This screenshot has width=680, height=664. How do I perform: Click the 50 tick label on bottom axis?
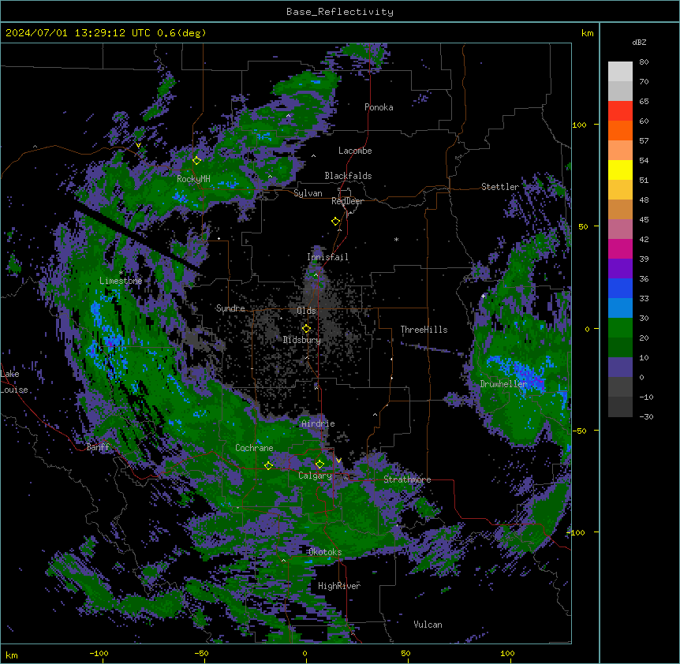coord(405,653)
